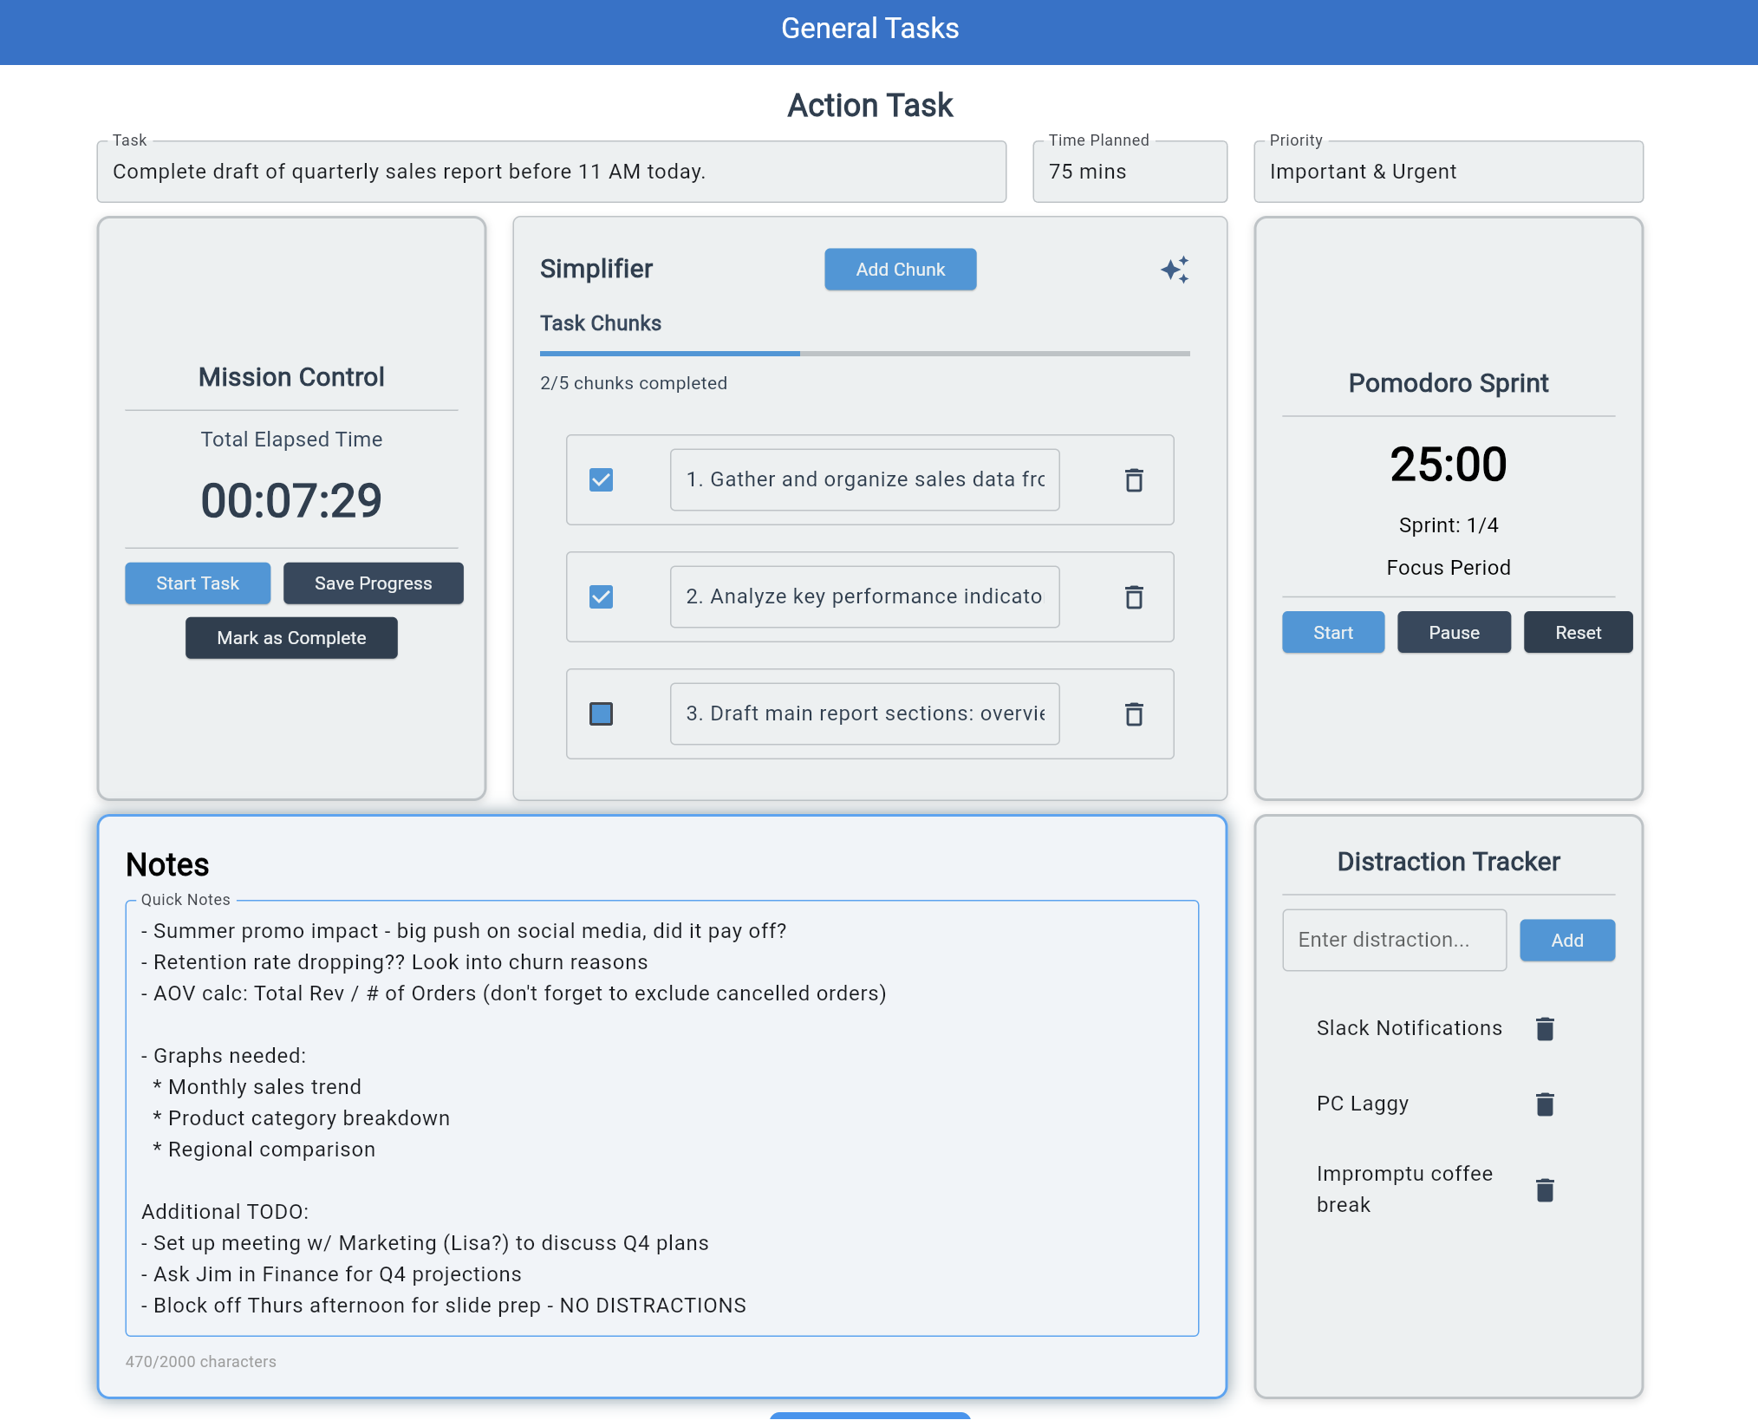1758x1420 pixels.
Task: Click Start Task in Mission Control
Action: pyautogui.click(x=198, y=583)
